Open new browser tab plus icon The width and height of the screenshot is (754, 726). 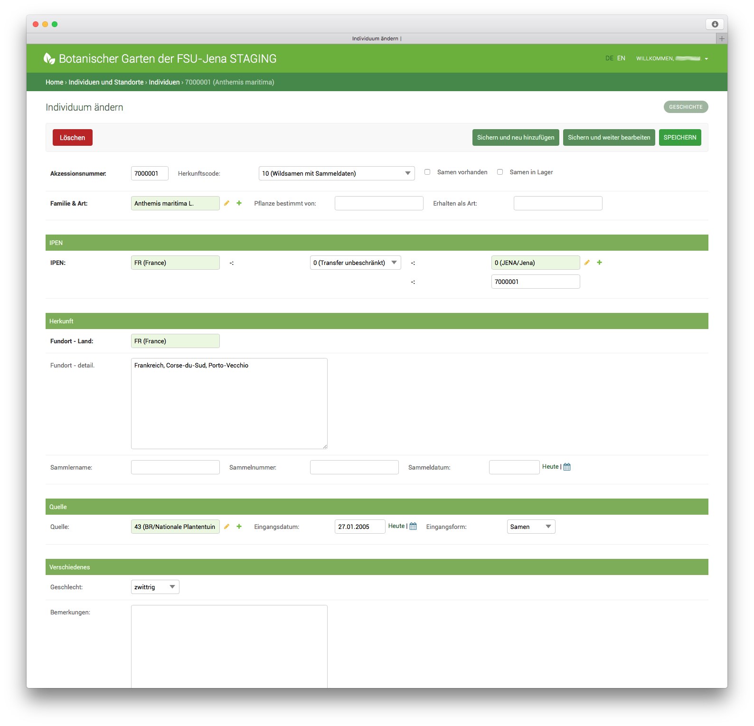coord(722,38)
